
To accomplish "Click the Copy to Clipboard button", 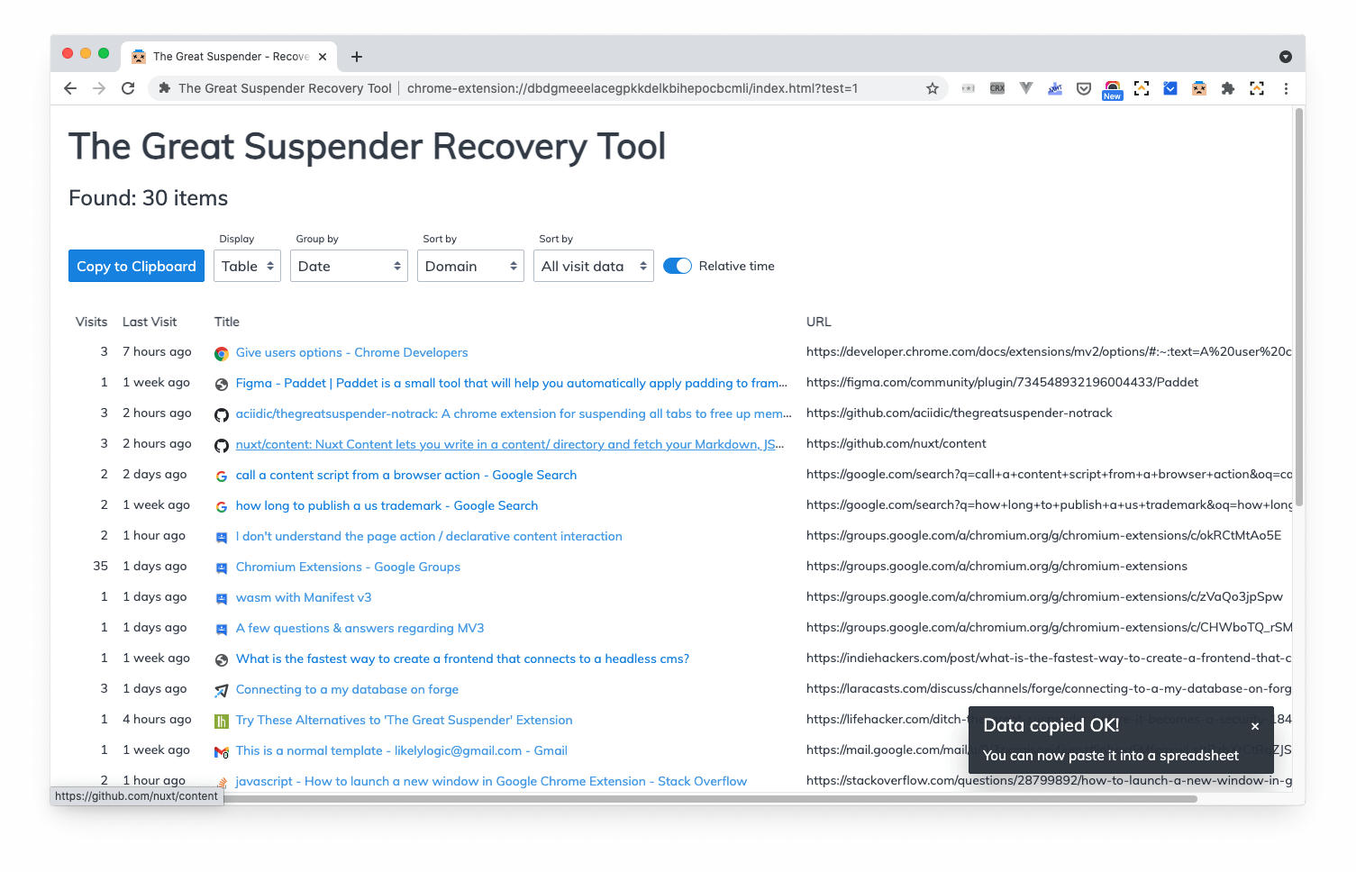I will pyautogui.click(x=136, y=266).
